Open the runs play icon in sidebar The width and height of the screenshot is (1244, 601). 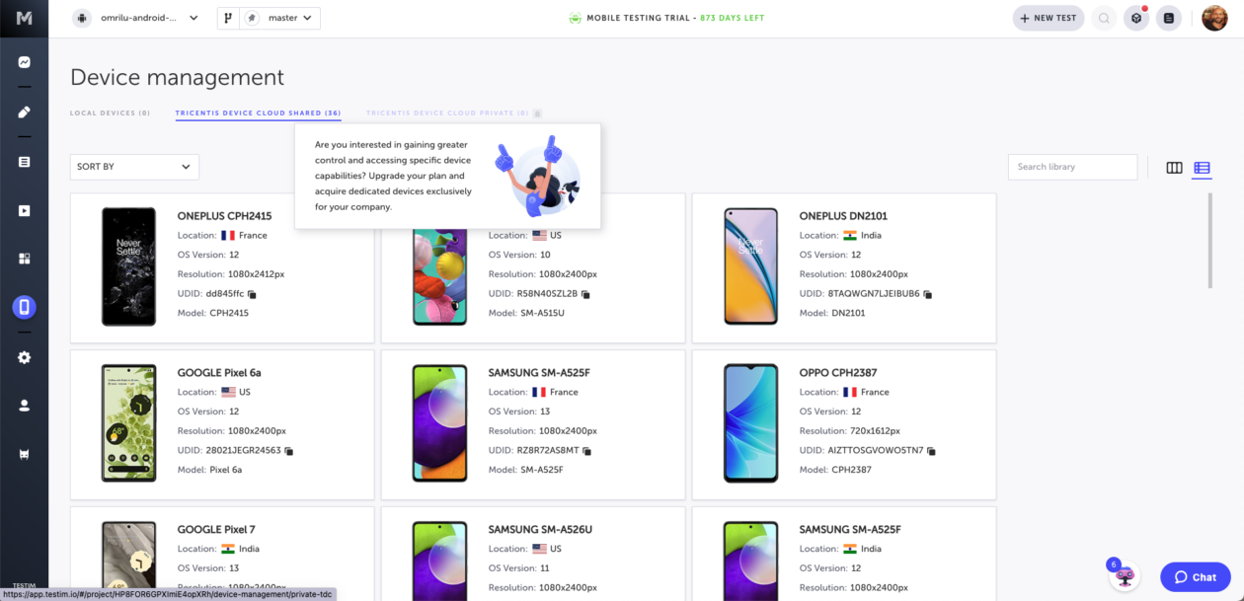pyautogui.click(x=24, y=210)
